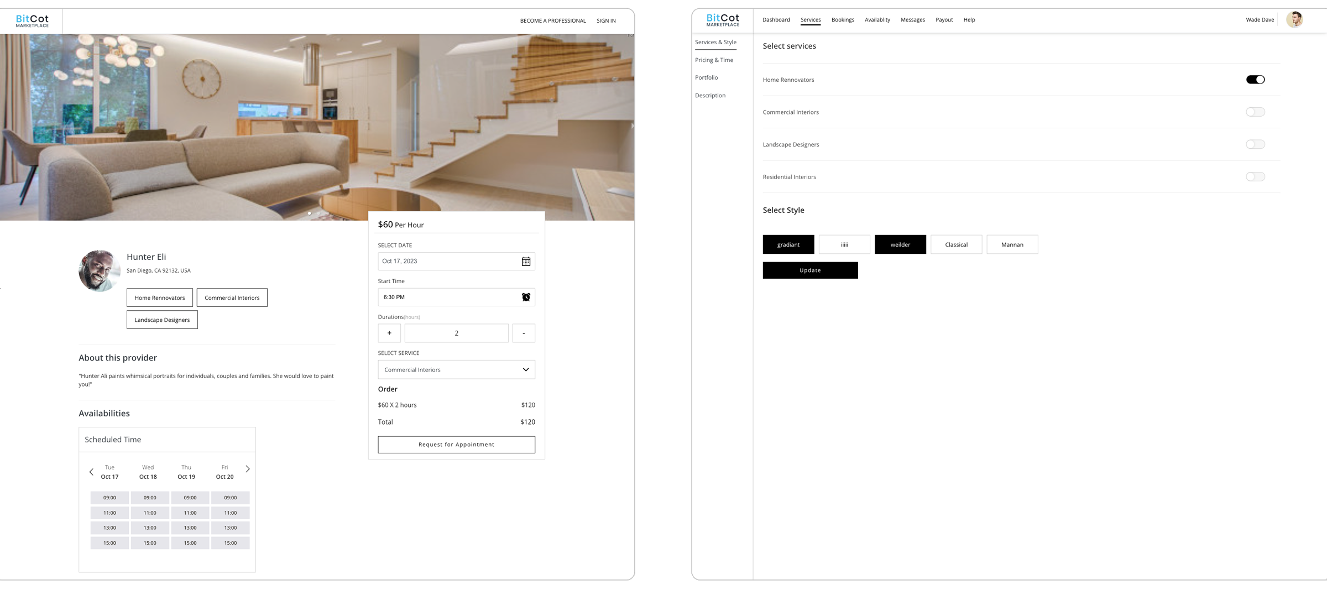The width and height of the screenshot is (1327, 590).
Task: Select the Classical style swatch
Action: coord(956,244)
